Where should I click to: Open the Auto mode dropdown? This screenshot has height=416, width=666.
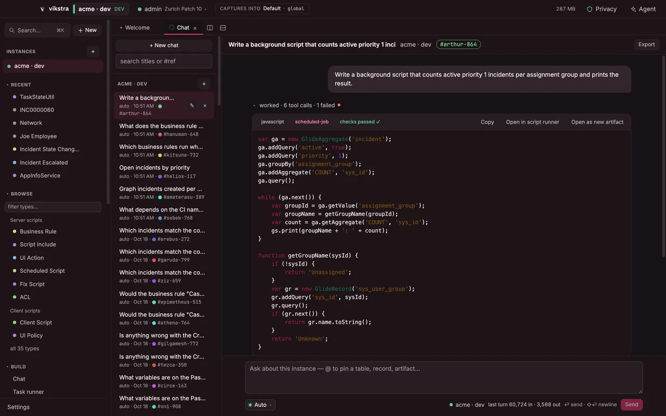pyautogui.click(x=260, y=405)
